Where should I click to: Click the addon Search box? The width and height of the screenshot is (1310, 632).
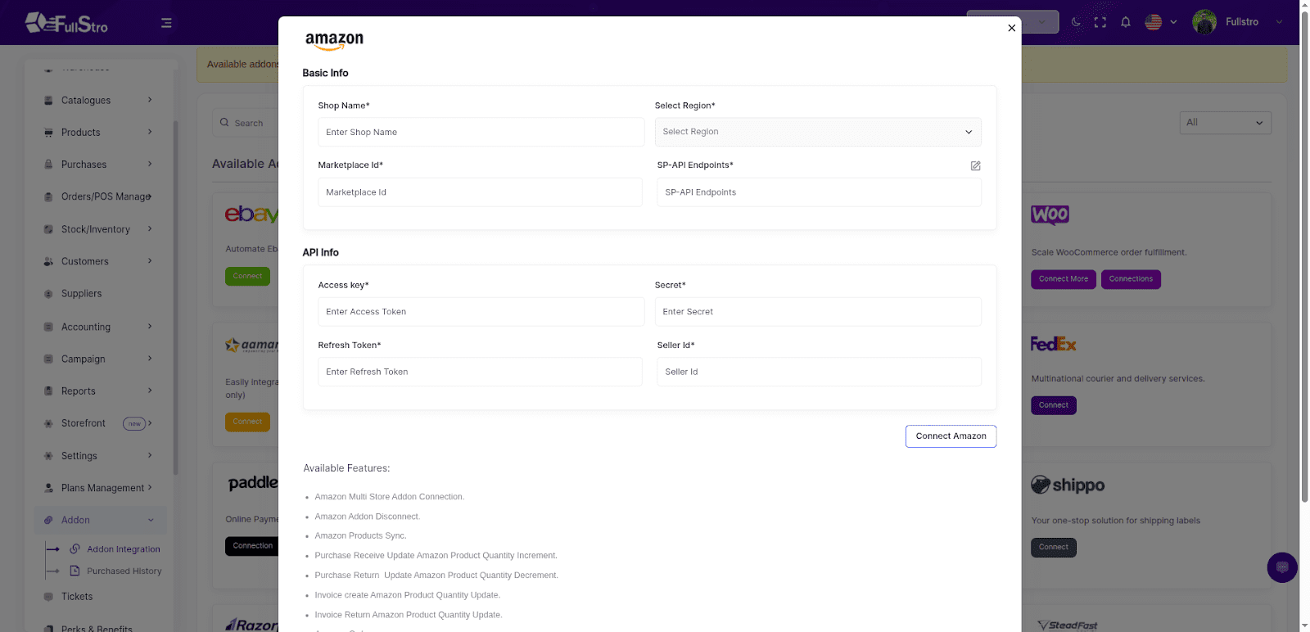246,123
